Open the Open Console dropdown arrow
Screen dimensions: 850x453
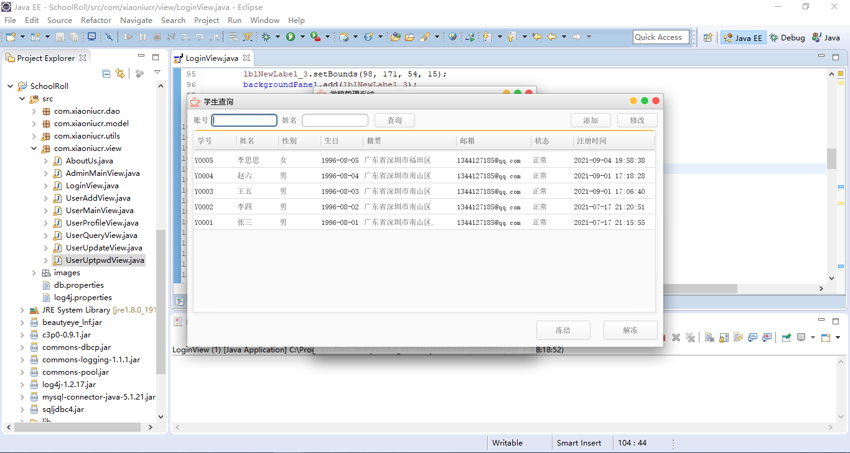pyautogui.click(x=838, y=337)
